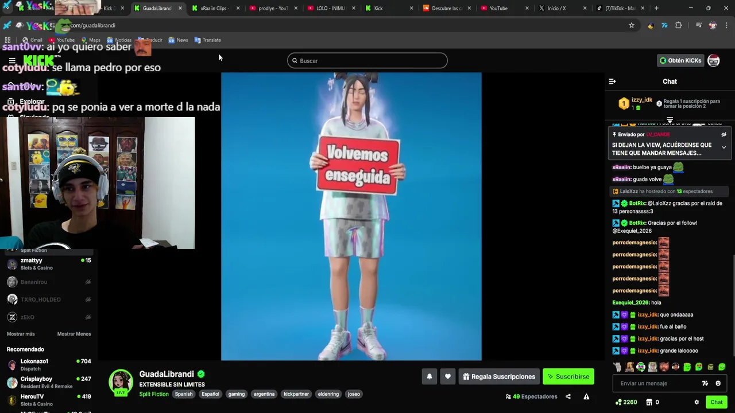Open recommended channel HerouTV

(x=49, y=400)
